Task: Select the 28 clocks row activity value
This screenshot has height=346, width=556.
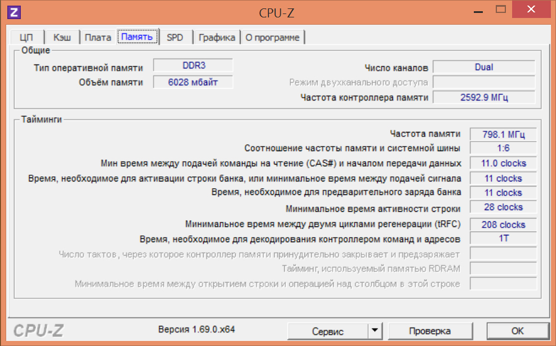Action: click(503, 207)
